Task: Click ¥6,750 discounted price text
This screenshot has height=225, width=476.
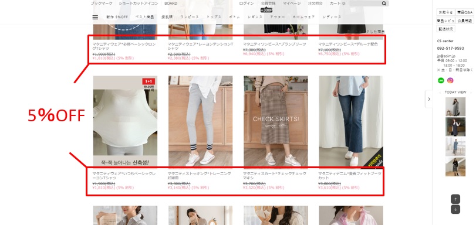Action: pos(339,54)
